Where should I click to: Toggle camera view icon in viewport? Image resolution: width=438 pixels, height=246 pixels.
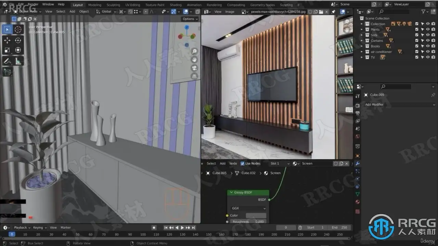pyautogui.click(x=194, y=68)
